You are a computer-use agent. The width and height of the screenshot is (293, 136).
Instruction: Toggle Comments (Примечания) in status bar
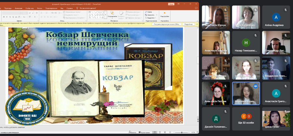tap(144, 132)
